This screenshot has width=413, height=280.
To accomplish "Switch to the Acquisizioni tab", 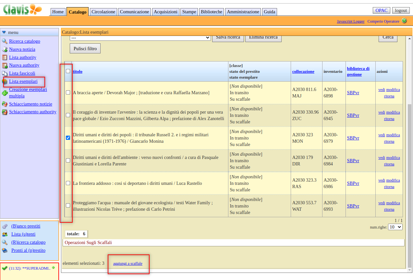I will [x=165, y=12].
